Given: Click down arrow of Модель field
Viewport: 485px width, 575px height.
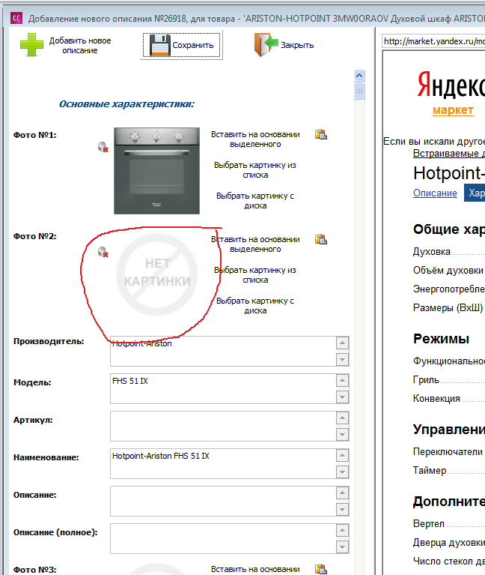Looking at the screenshot, I should (x=342, y=397).
